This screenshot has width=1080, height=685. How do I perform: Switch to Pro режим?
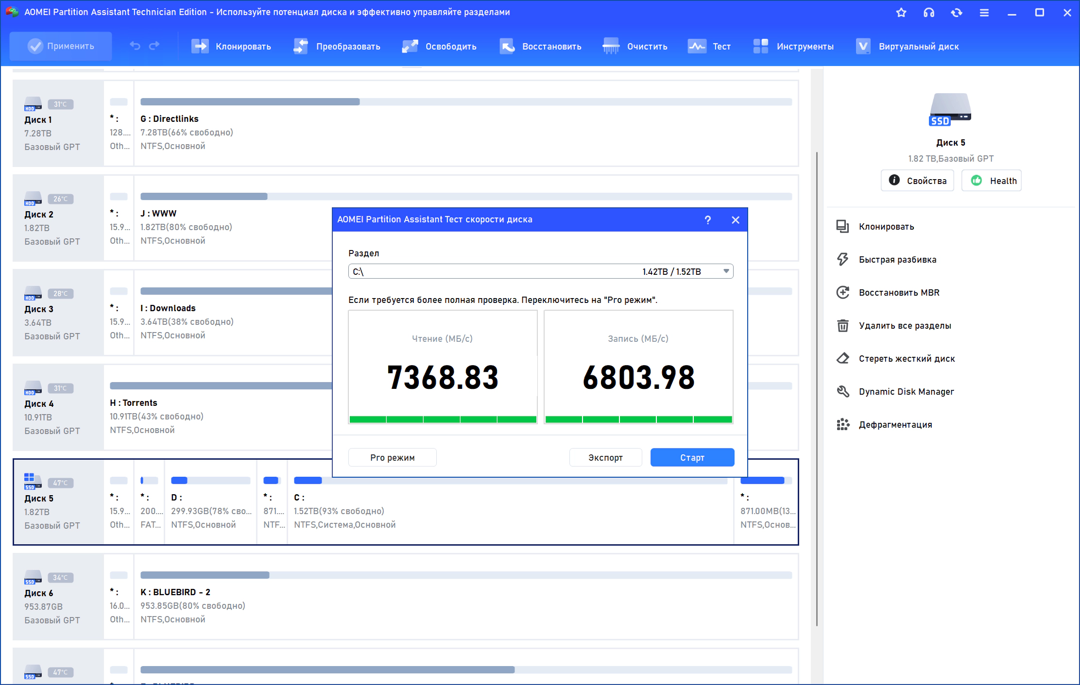(393, 457)
